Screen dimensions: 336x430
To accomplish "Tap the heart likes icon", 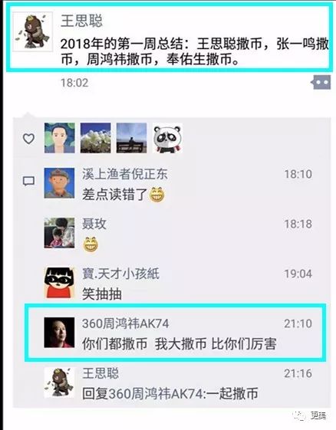I will pyautogui.click(x=28, y=139).
